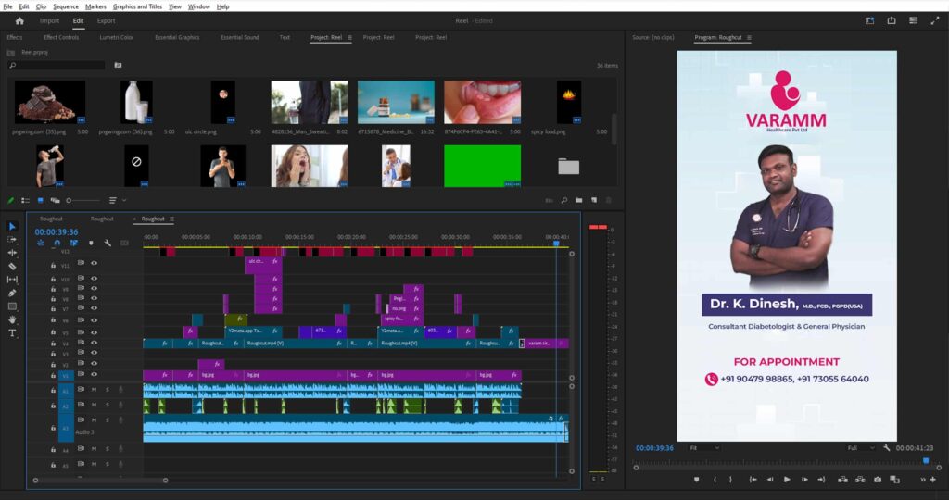Image resolution: width=949 pixels, height=500 pixels.
Task: Open Quick Export share icon
Action: point(892,20)
